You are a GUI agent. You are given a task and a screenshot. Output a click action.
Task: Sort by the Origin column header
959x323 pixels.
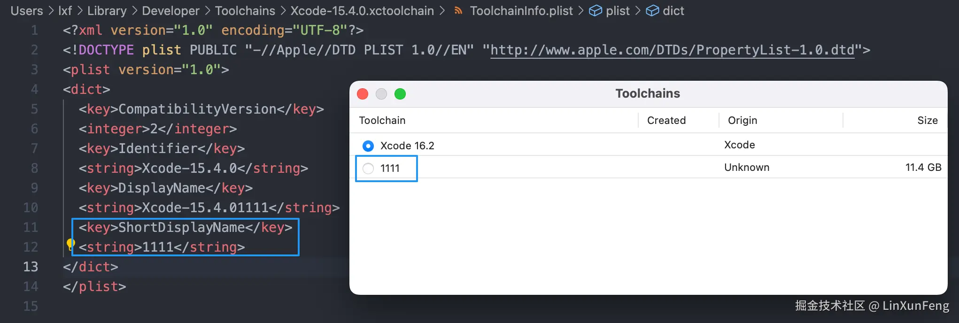coord(742,120)
